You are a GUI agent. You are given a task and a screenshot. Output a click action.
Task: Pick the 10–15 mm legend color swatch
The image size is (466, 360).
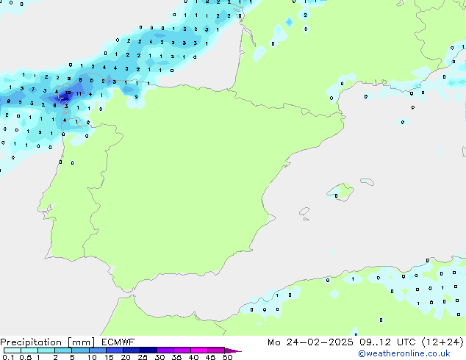coord(97,350)
